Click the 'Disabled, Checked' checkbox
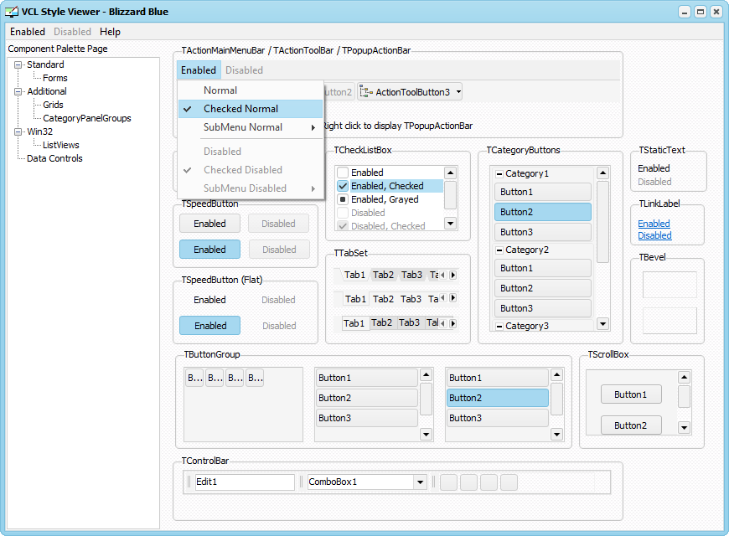 tap(343, 226)
